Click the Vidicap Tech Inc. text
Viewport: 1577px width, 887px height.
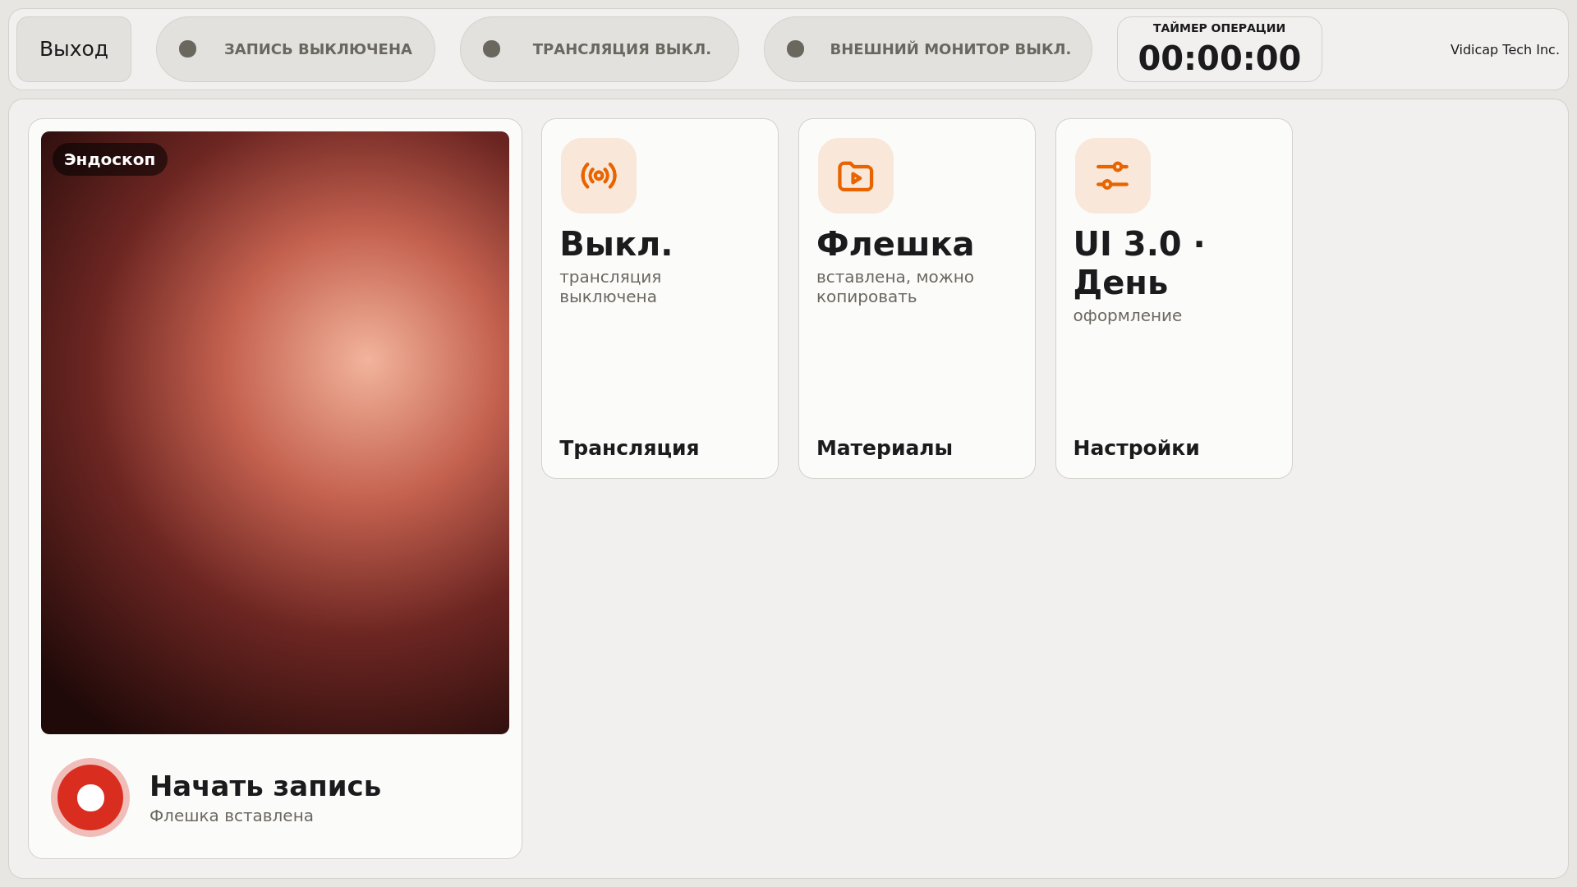1505,49
